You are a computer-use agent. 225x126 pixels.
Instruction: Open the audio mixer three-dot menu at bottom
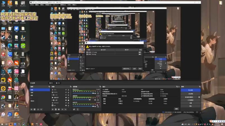pos(78,109)
